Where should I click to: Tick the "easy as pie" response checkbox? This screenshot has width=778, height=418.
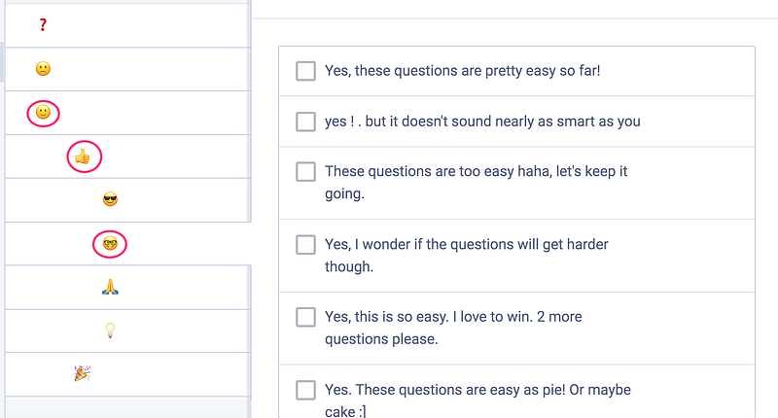pyautogui.click(x=305, y=390)
